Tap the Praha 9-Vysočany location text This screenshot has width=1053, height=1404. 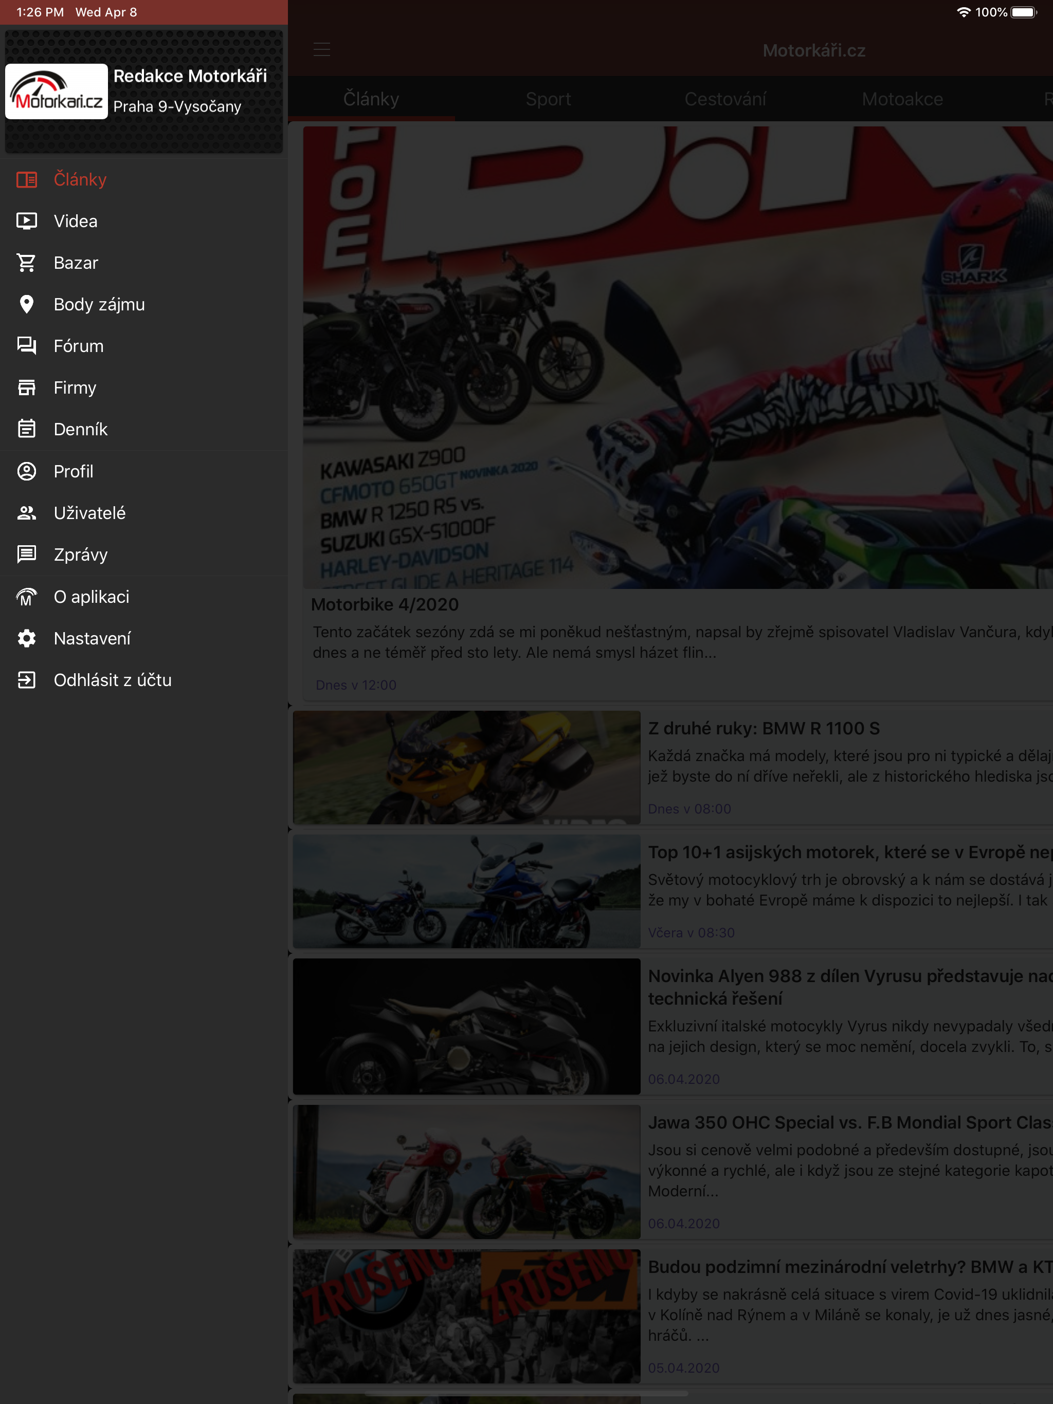tap(177, 106)
